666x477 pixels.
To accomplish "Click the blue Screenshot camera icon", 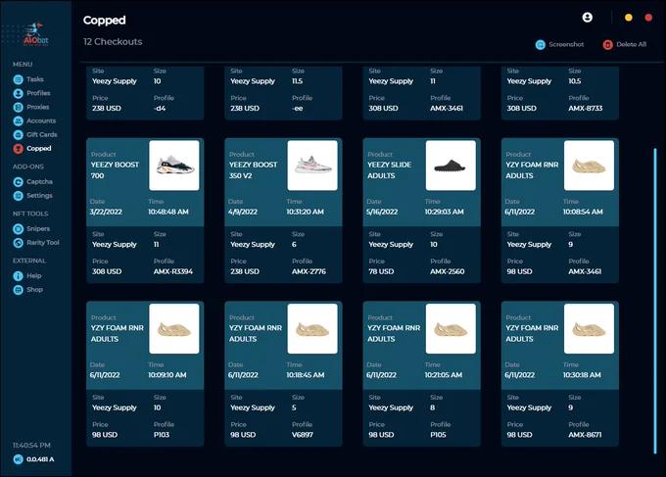I will [540, 45].
